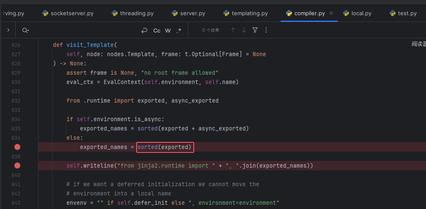Remove breakpoint on sorted(exported) line
The width and height of the screenshot is (426, 209).
pyautogui.click(x=17, y=147)
